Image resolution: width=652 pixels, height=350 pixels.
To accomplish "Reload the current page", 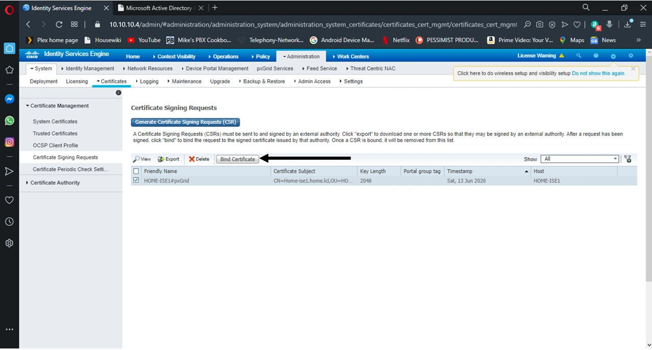I will pos(59,24).
